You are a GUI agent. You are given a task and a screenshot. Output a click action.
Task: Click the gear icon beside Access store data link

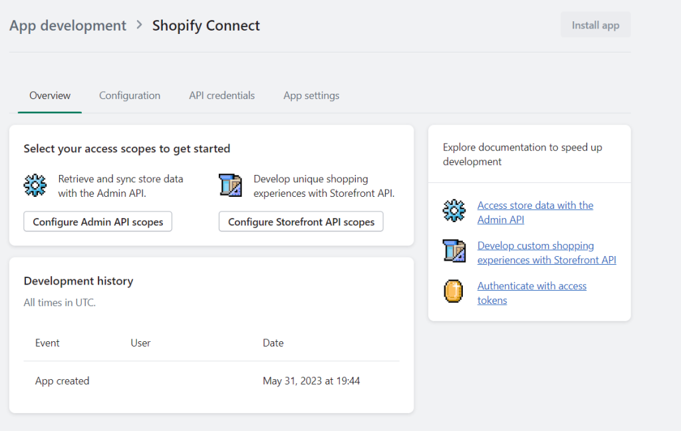pyautogui.click(x=454, y=211)
